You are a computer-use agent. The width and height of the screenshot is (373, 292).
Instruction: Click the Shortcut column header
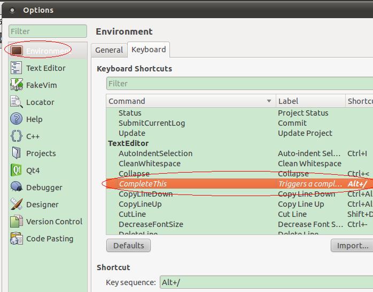(359, 101)
